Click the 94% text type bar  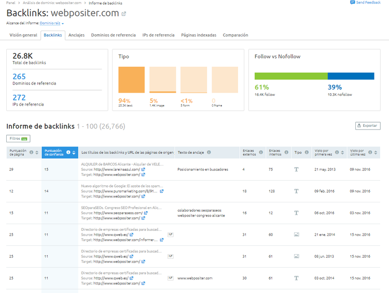click(x=132, y=80)
